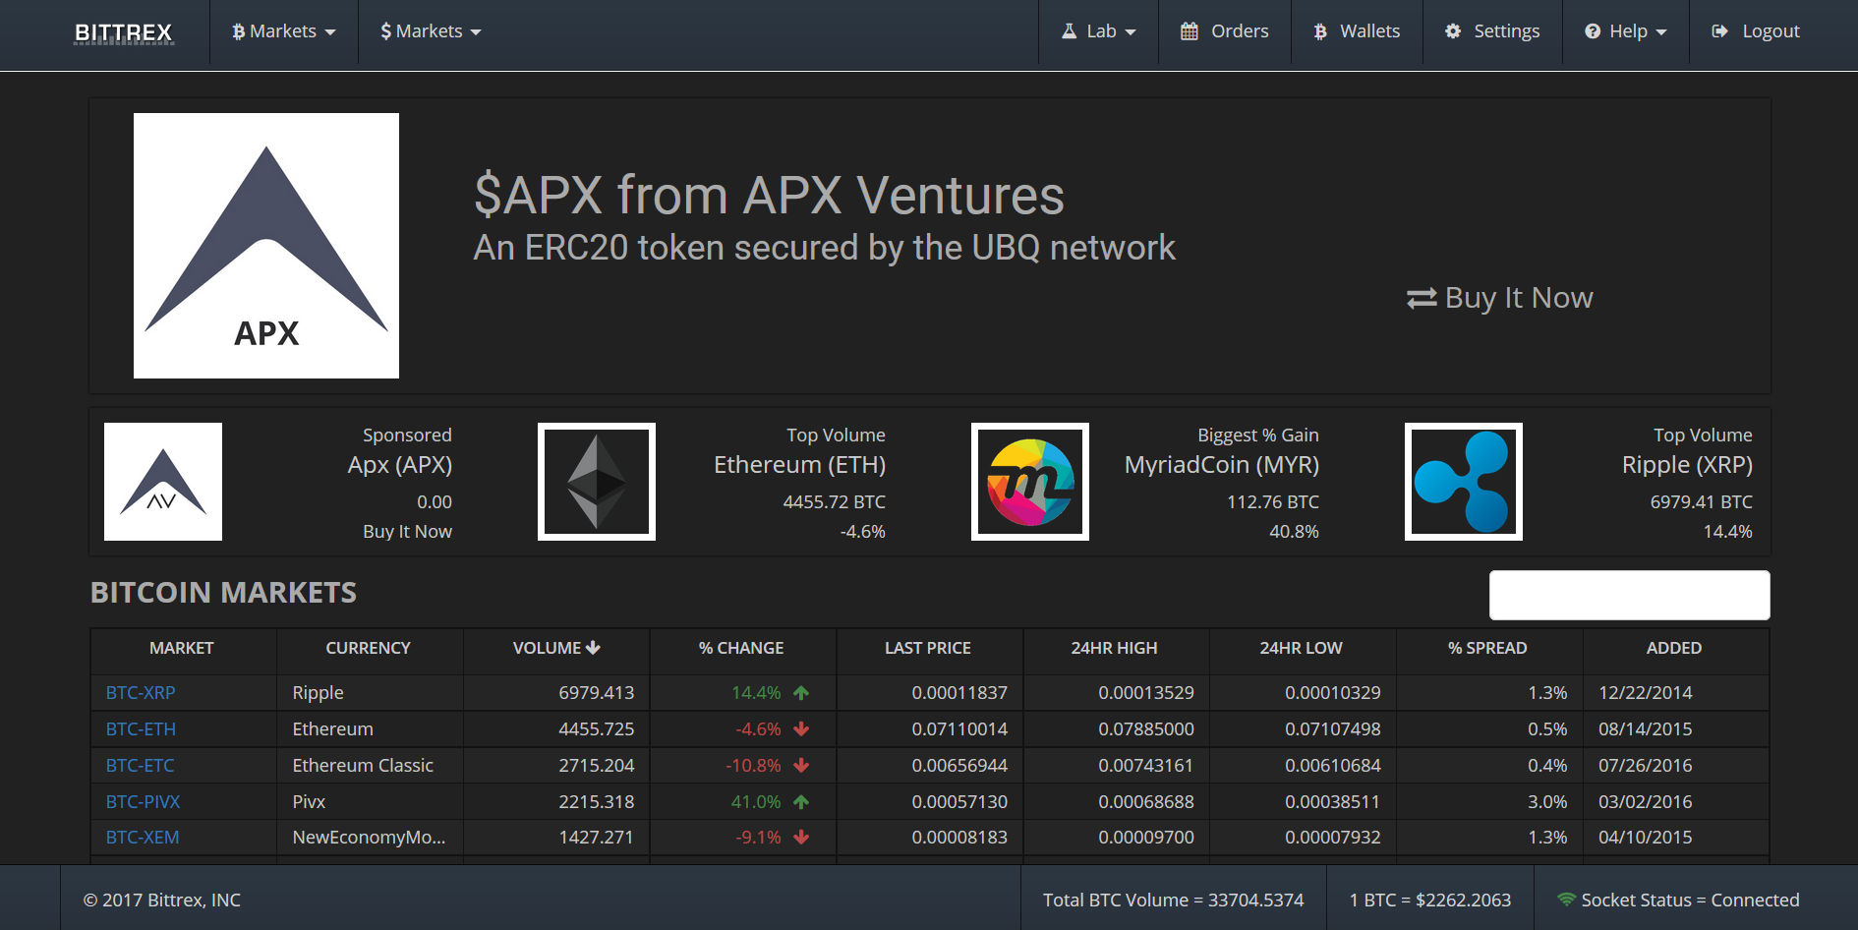This screenshot has width=1858, height=930.
Task: Select Wallets in the navigation bar
Action: point(1369,30)
